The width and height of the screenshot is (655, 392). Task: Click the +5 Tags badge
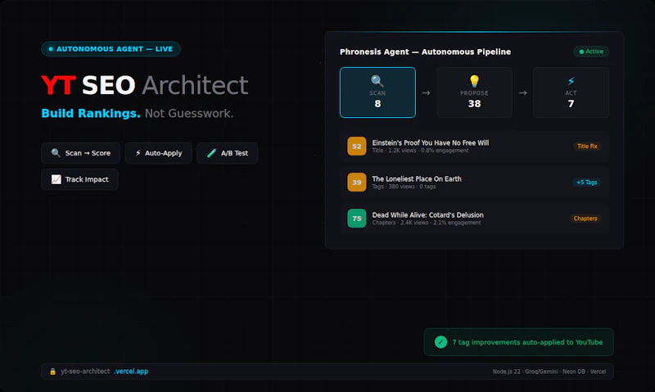(x=586, y=182)
